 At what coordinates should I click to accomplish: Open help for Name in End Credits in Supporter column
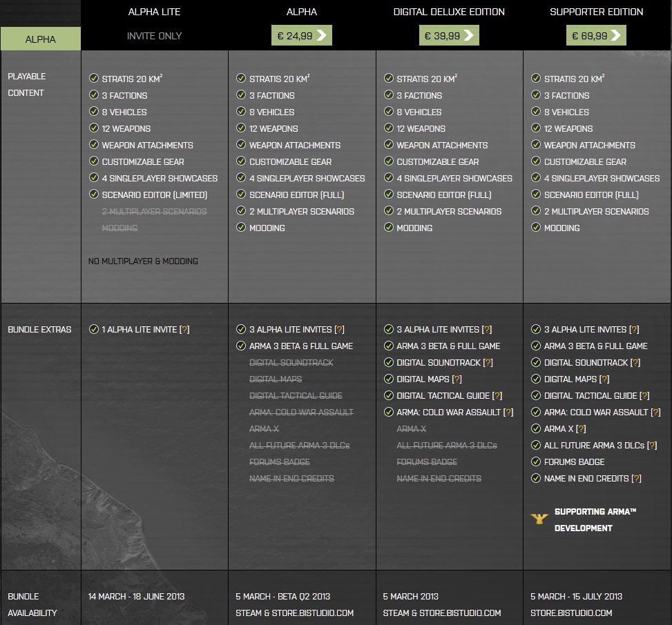coord(636,479)
